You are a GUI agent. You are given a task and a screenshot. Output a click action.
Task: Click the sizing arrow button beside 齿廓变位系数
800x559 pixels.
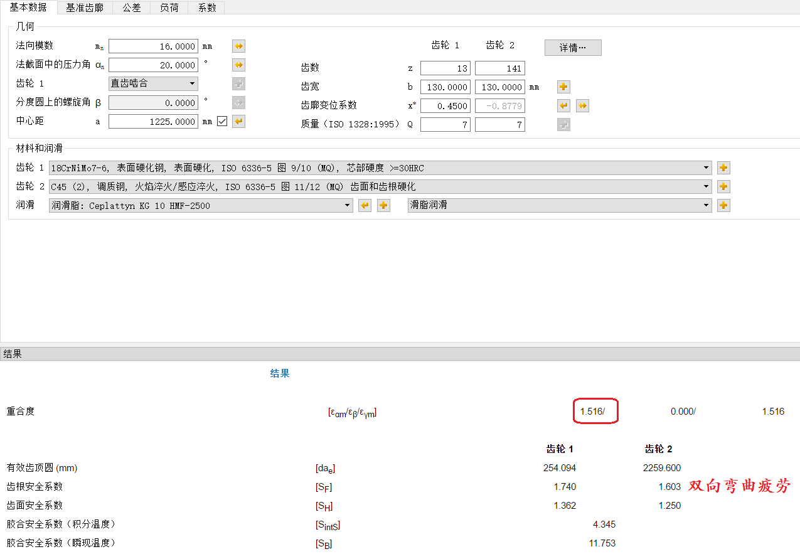pos(563,106)
